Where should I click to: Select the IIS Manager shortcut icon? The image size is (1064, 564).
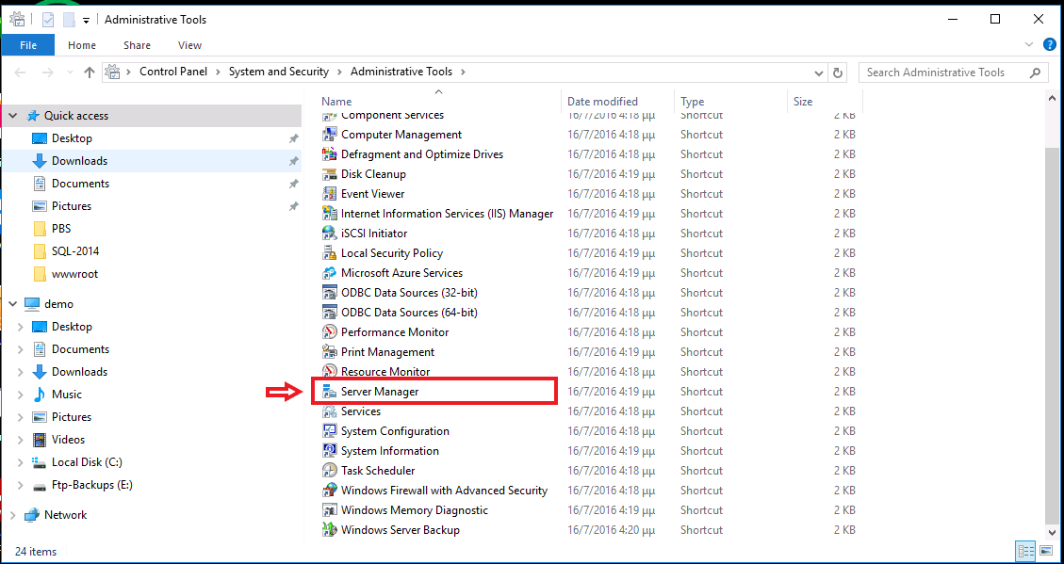click(x=330, y=214)
